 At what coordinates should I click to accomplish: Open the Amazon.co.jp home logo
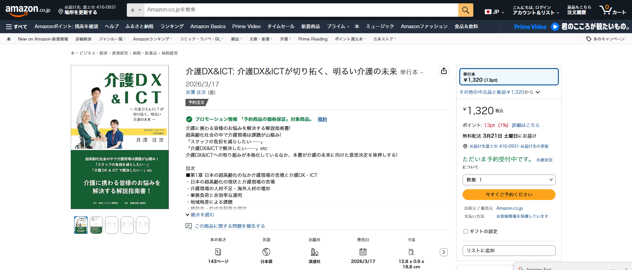(x=28, y=10)
